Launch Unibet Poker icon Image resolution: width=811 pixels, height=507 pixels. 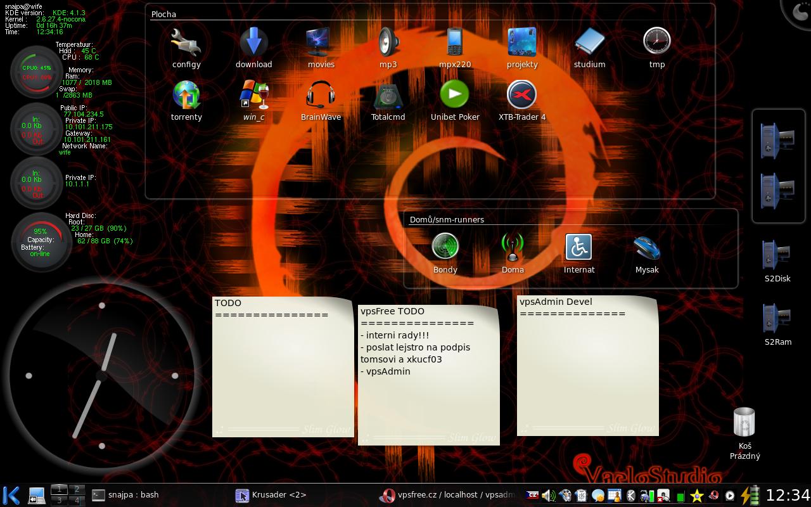click(455, 95)
